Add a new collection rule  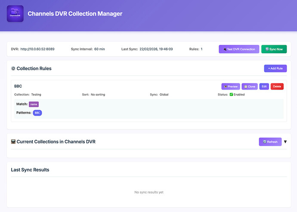point(275,68)
